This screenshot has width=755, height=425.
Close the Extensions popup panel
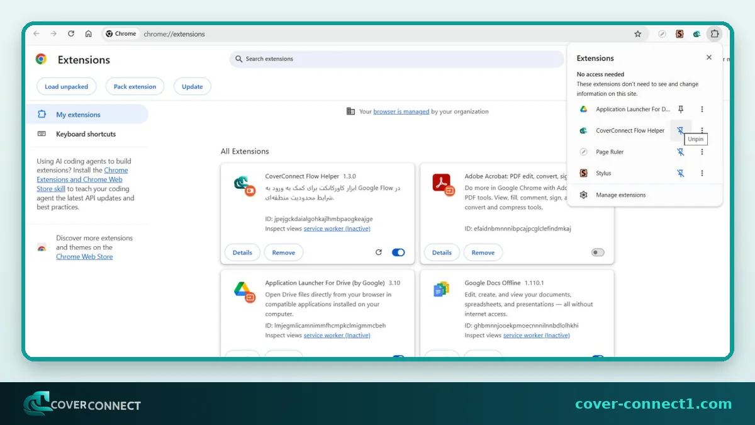click(x=709, y=57)
